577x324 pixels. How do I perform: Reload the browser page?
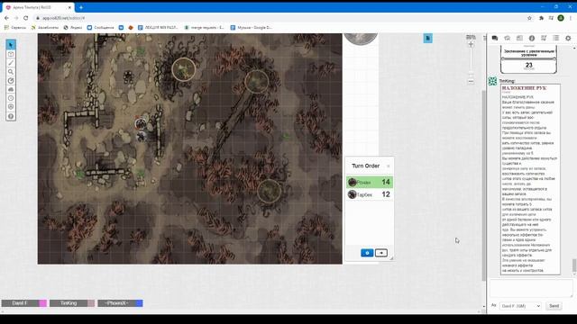click(26, 18)
